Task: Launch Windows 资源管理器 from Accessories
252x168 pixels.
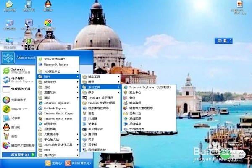Action: point(101,103)
